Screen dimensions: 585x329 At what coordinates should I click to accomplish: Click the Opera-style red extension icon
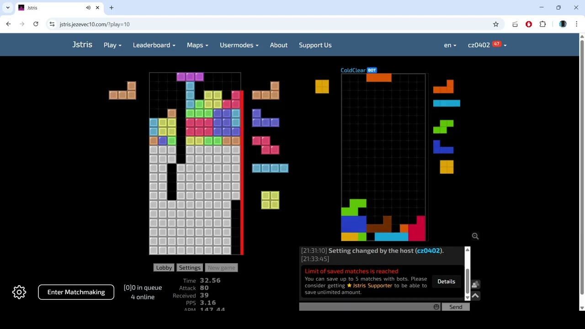tap(529, 24)
